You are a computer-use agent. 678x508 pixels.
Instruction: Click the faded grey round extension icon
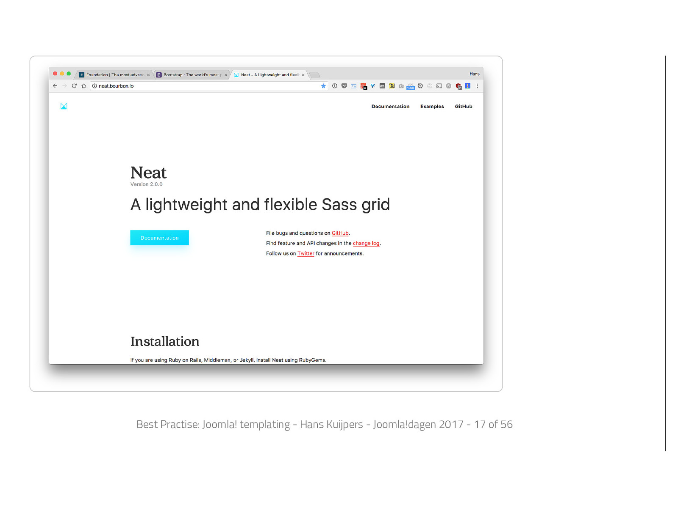pos(430,86)
